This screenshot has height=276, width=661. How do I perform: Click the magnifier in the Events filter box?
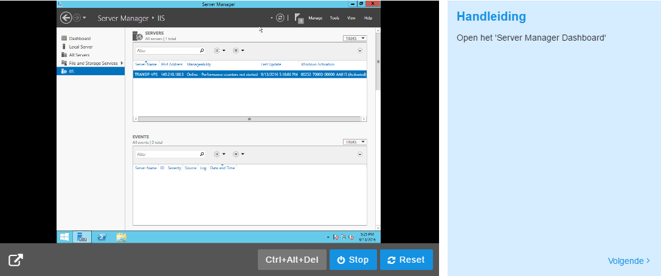[x=202, y=154]
